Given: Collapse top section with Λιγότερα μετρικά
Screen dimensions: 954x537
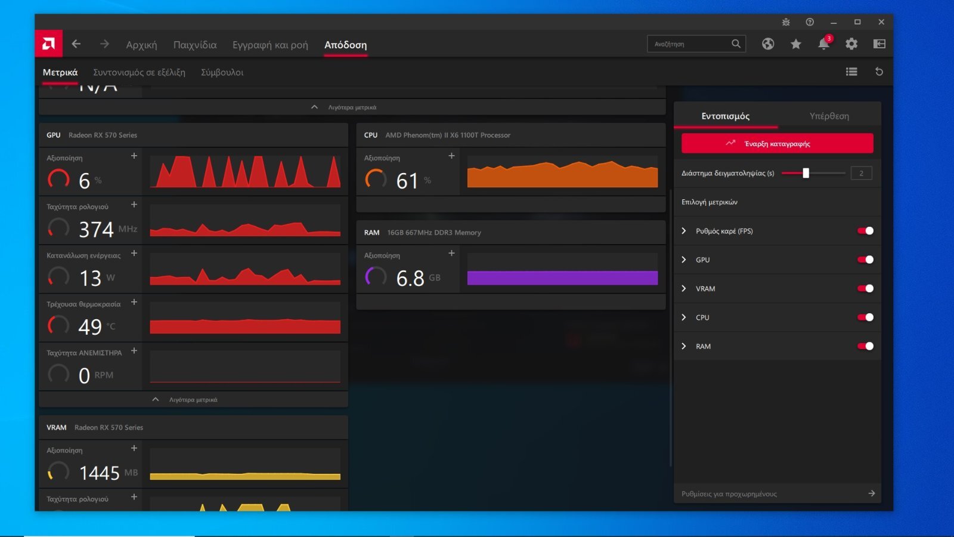Looking at the screenshot, I should 352,107.
